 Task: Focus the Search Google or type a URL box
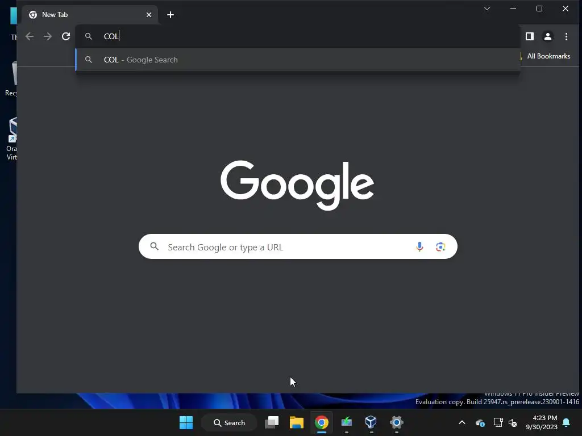[298, 246]
